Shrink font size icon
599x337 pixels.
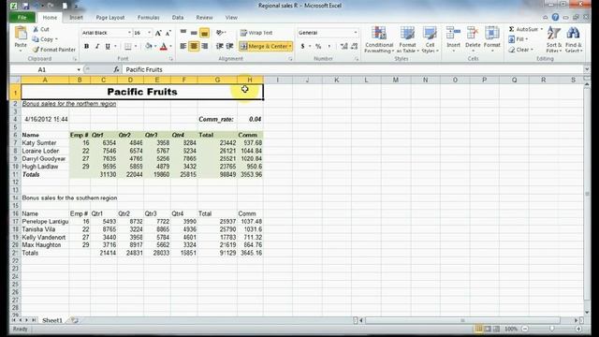(168, 34)
